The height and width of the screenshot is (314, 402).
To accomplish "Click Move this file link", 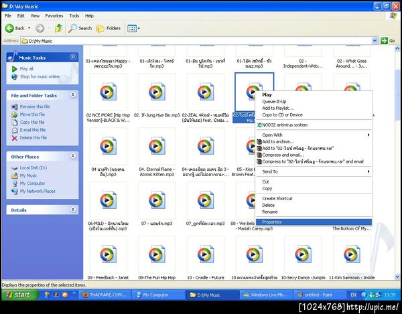I will click(x=32, y=114).
